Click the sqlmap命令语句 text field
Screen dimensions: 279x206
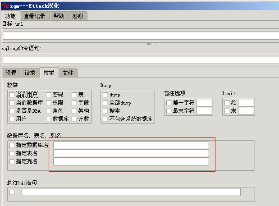(141, 60)
